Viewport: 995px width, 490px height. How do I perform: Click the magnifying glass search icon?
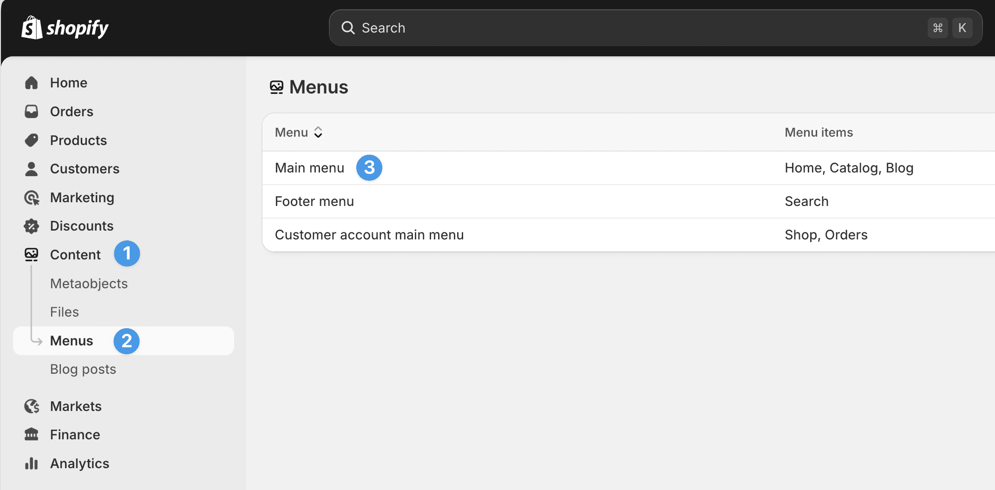[x=348, y=28]
